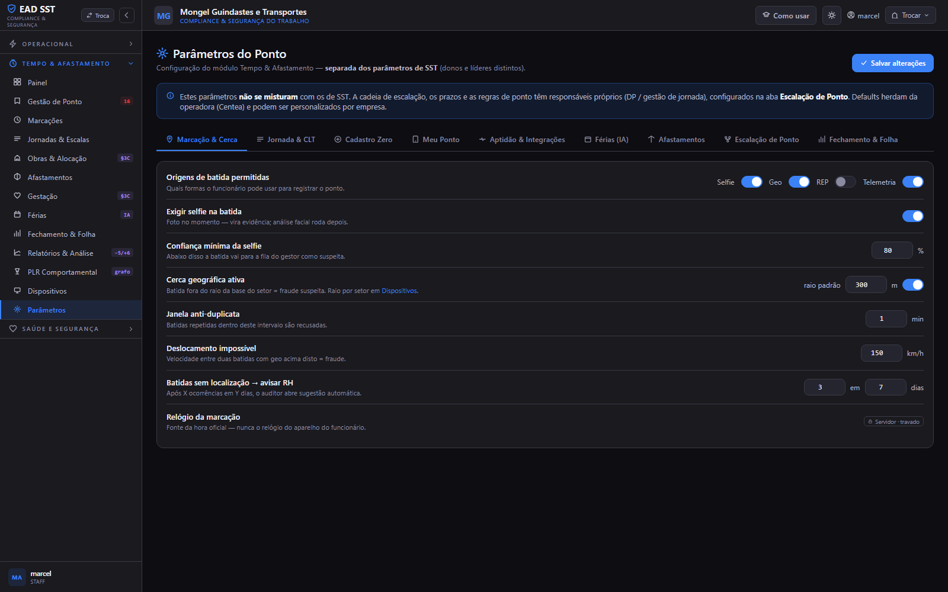Click the Deslocamento impossível 150 km/h field
This screenshot has width=948, height=592.
(881, 353)
